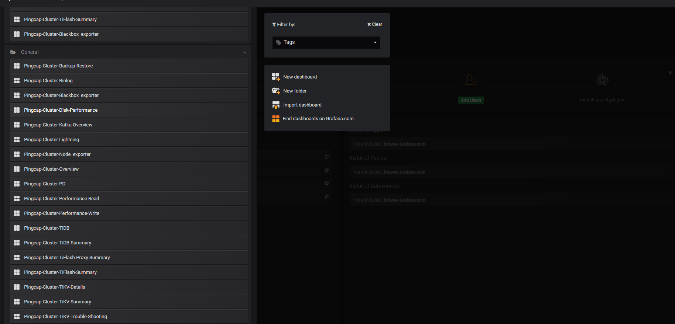The image size is (675, 324).
Task: Click the tag icon in Tags filter
Action: click(x=279, y=42)
